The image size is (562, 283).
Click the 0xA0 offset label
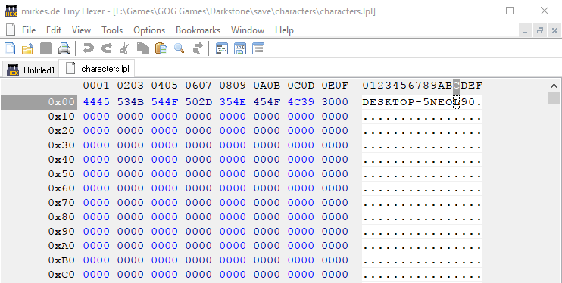[61, 245]
